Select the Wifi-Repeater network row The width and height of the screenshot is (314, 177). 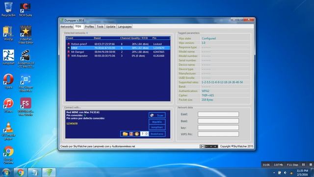coord(118,56)
